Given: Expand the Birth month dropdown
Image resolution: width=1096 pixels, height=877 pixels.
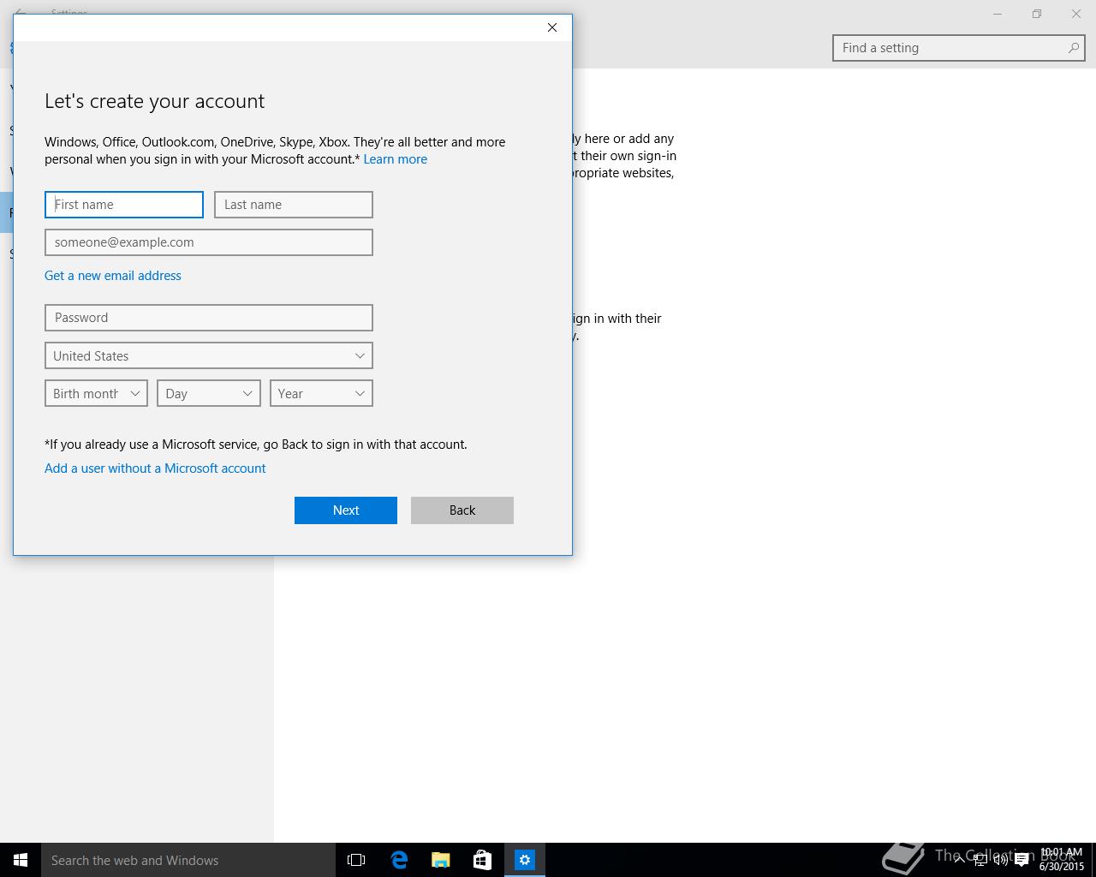Looking at the screenshot, I should (x=96, y=393).
